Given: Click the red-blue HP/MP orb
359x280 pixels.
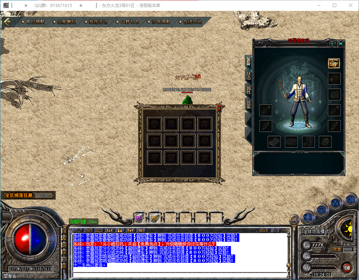Looking at the screenshot, I should coord(30,239).
